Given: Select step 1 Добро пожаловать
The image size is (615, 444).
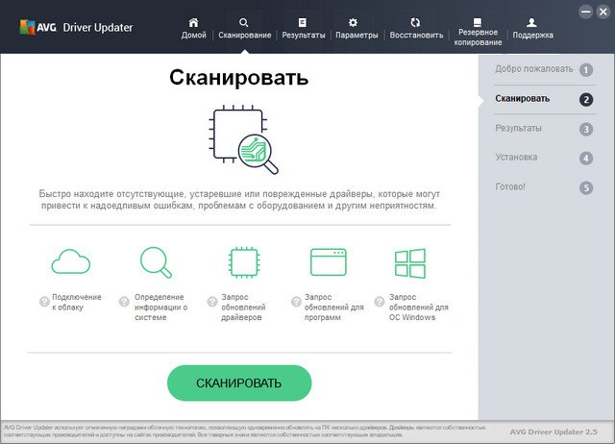Looking at the screenshot, I should [543, 69].
